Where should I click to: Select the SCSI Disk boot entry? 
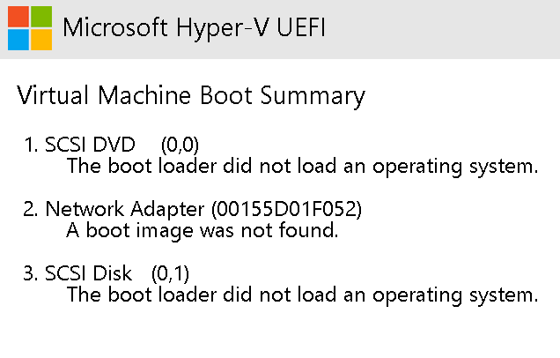tap(88, 272)
